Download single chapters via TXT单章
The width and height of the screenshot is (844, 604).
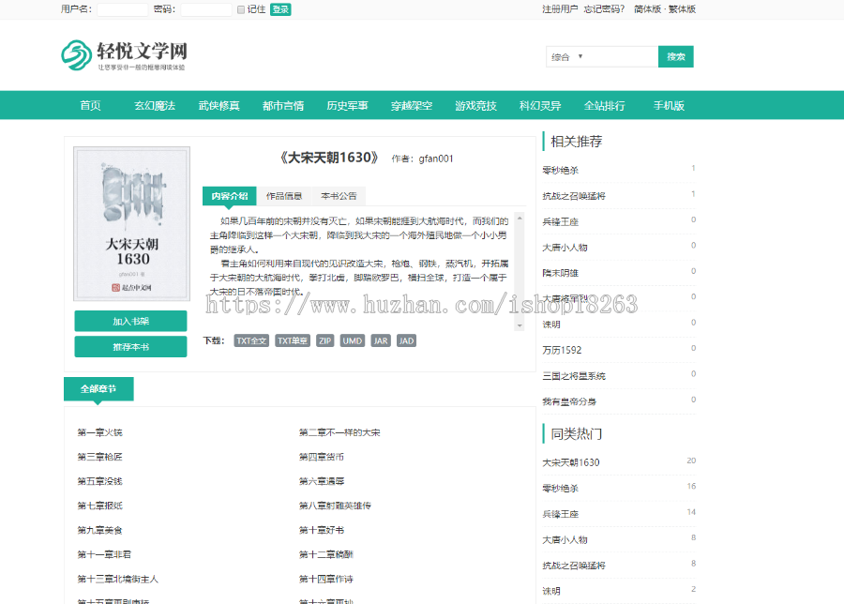click(291, 340)
